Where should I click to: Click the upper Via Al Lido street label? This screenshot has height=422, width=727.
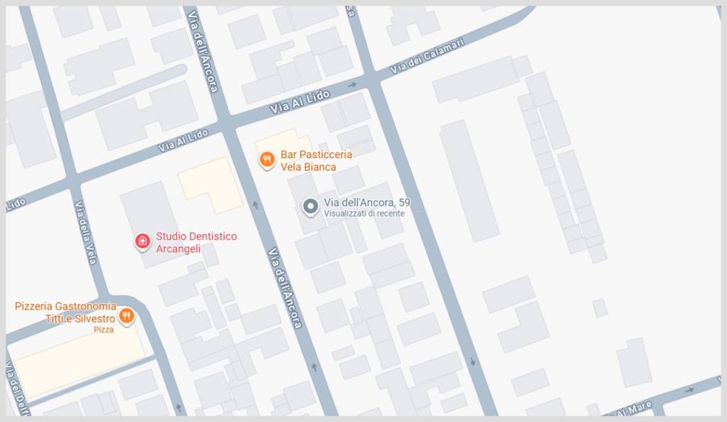coord(300,102)
